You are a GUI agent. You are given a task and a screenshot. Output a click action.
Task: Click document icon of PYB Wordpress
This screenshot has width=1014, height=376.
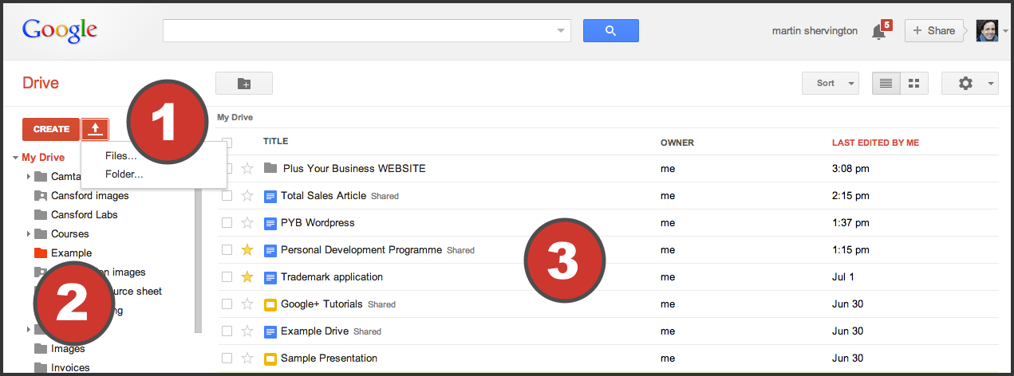coord(270,222)
